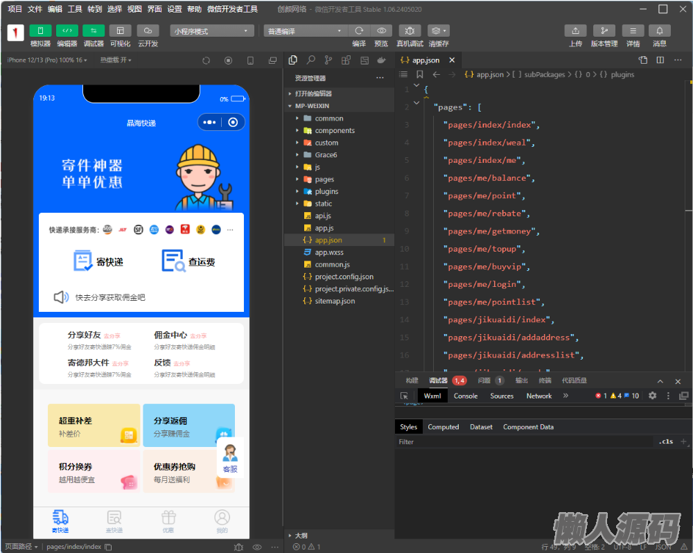Toggle the simulator panel button

click(x=40, y=30)
